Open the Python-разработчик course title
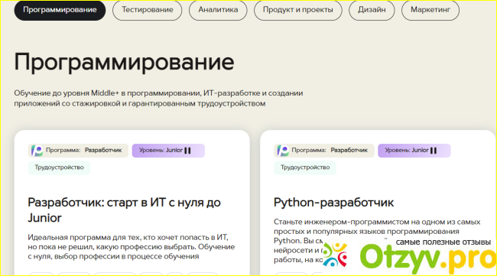The image size is (497, 276). coord(334,203)
